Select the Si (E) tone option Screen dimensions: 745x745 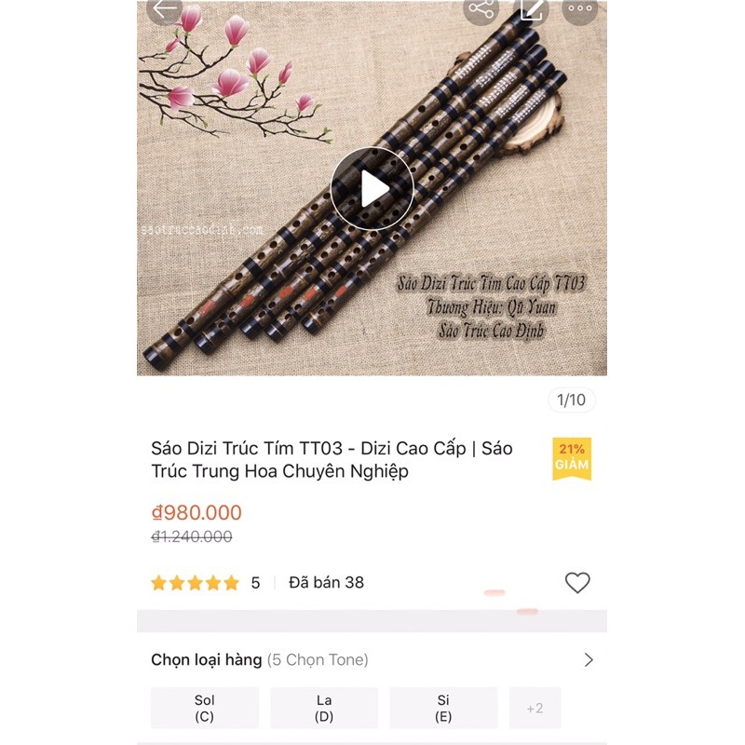(x=443, y=708)
